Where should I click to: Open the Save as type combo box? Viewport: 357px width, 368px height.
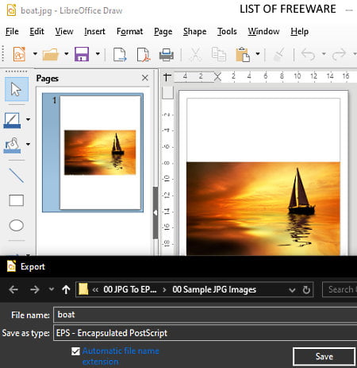[205, 333]
